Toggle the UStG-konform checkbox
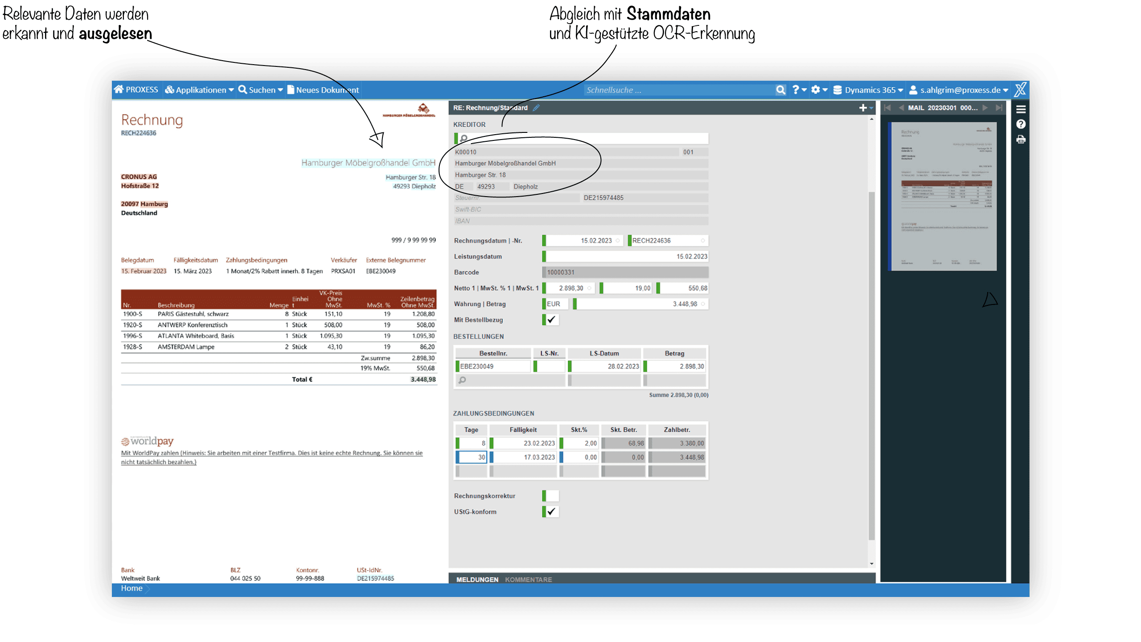The height and width of the screenshot is (642, 1141). [551, 511]
